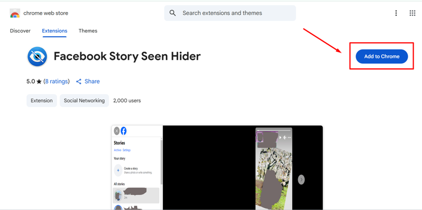
Task: Switch to the Discover tab
Action: click(20, 31)
